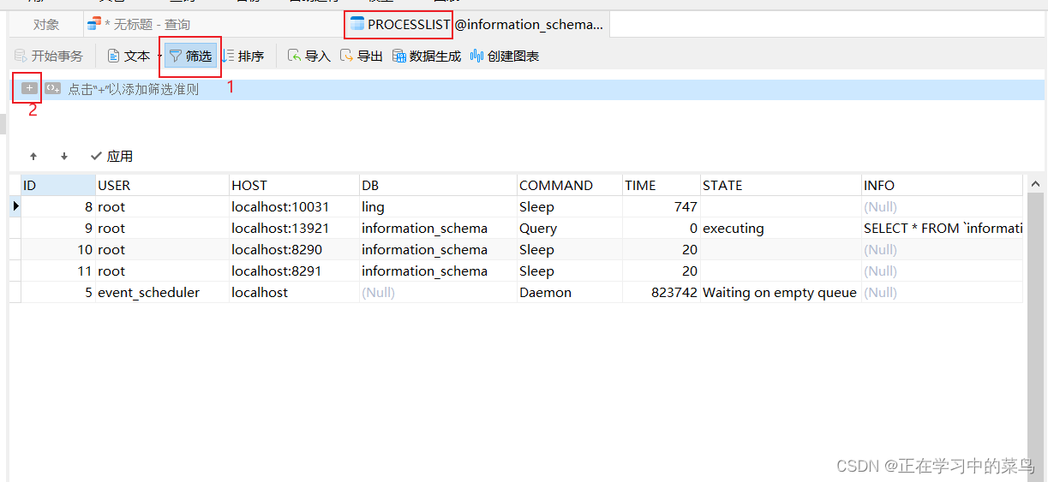Click 创建图表 create chart icon

pos(477,57)
